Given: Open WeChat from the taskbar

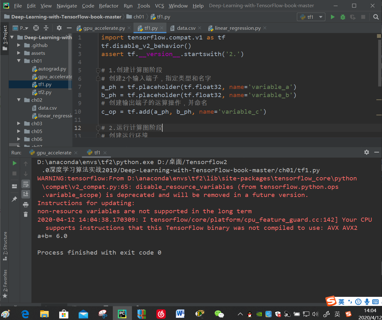Looking at the screenshot, I should coord(219,313).
